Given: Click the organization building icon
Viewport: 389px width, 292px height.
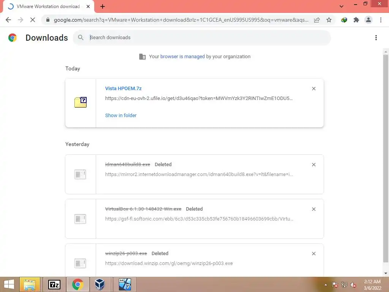Looking at the screenshot, I should point(142,57).
